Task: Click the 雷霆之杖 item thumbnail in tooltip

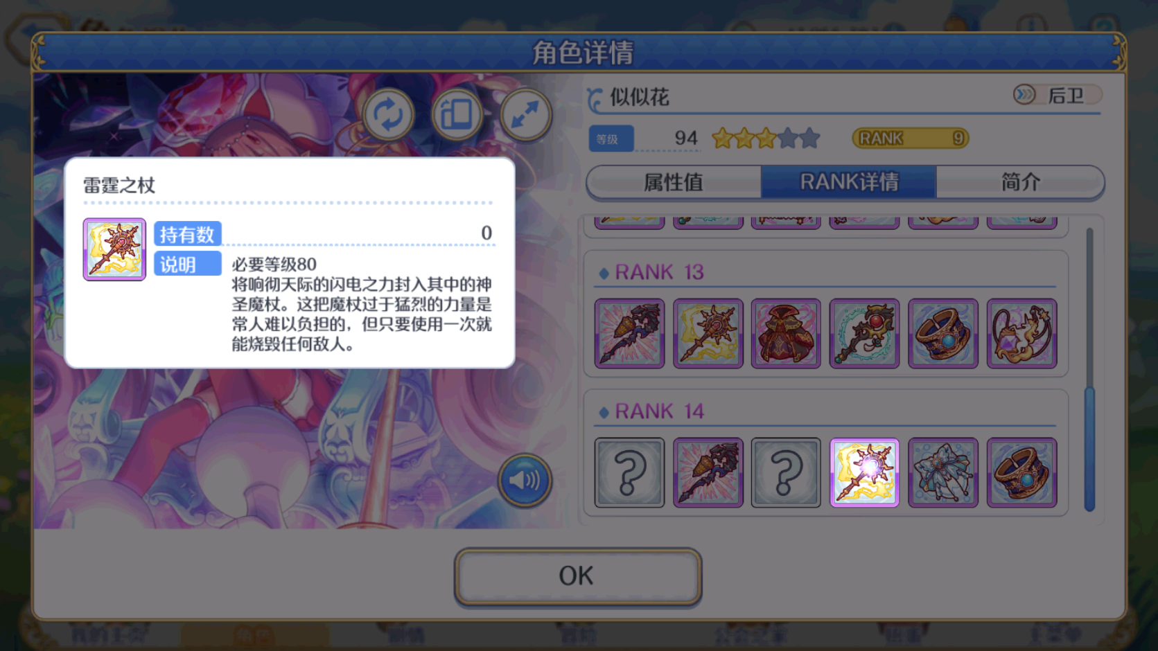Action: tap(114, 249)
